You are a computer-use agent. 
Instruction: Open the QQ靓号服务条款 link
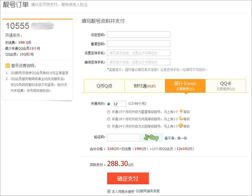(x=148, y=191)
